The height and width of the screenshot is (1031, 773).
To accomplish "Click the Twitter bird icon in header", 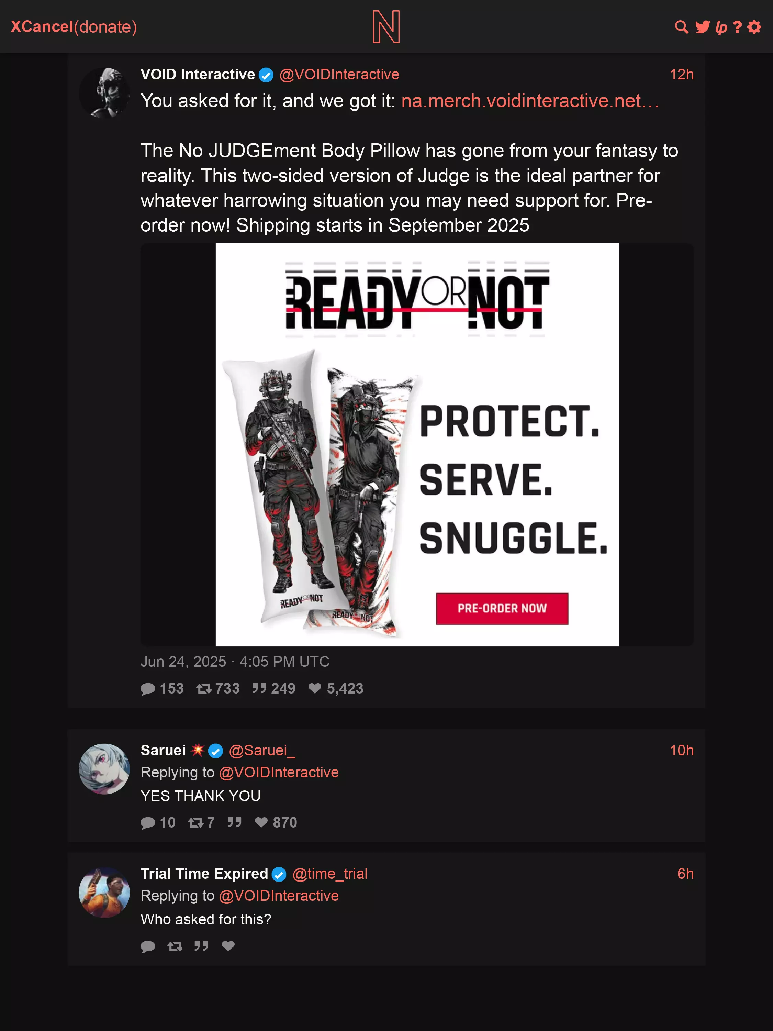I will coord(702,27).
